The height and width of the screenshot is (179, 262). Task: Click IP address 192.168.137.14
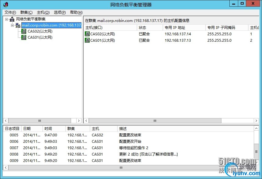click(178, 34)
